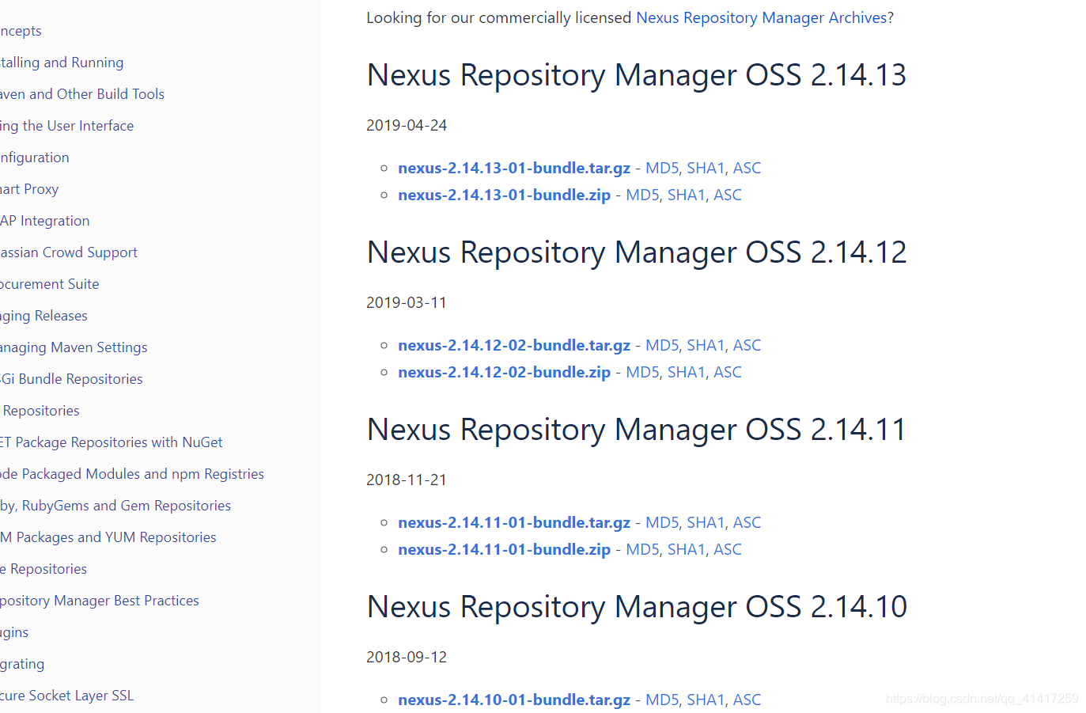The image size is (1086, 713).
Task: Download nexus-2.14.13-01-bundle.tar.gz
Action: [514, 168]
